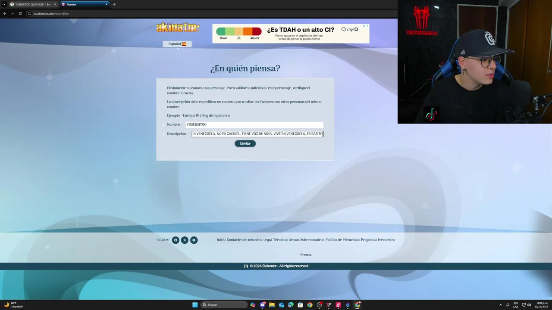Open the tab search dropdown arrow

click(x=4, y=4)
